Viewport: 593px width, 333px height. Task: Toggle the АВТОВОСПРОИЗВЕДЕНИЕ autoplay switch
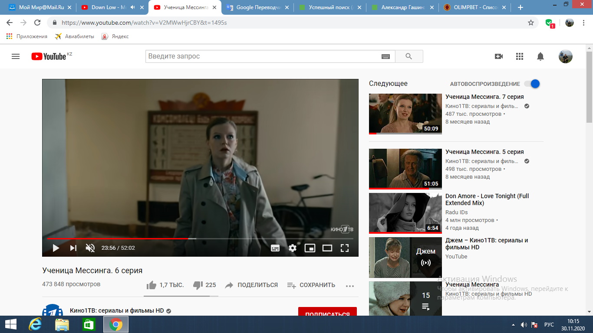click(x=532, y=84)
